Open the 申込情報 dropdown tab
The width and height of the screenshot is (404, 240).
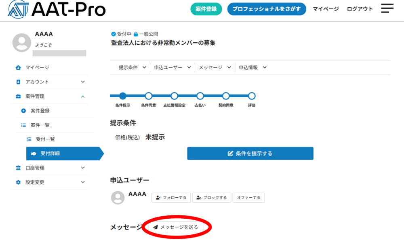click(x=253, y=68)
